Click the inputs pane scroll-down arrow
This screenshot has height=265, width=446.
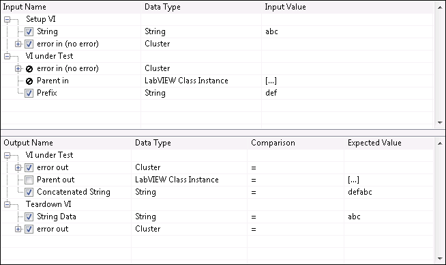coord(440,123)
